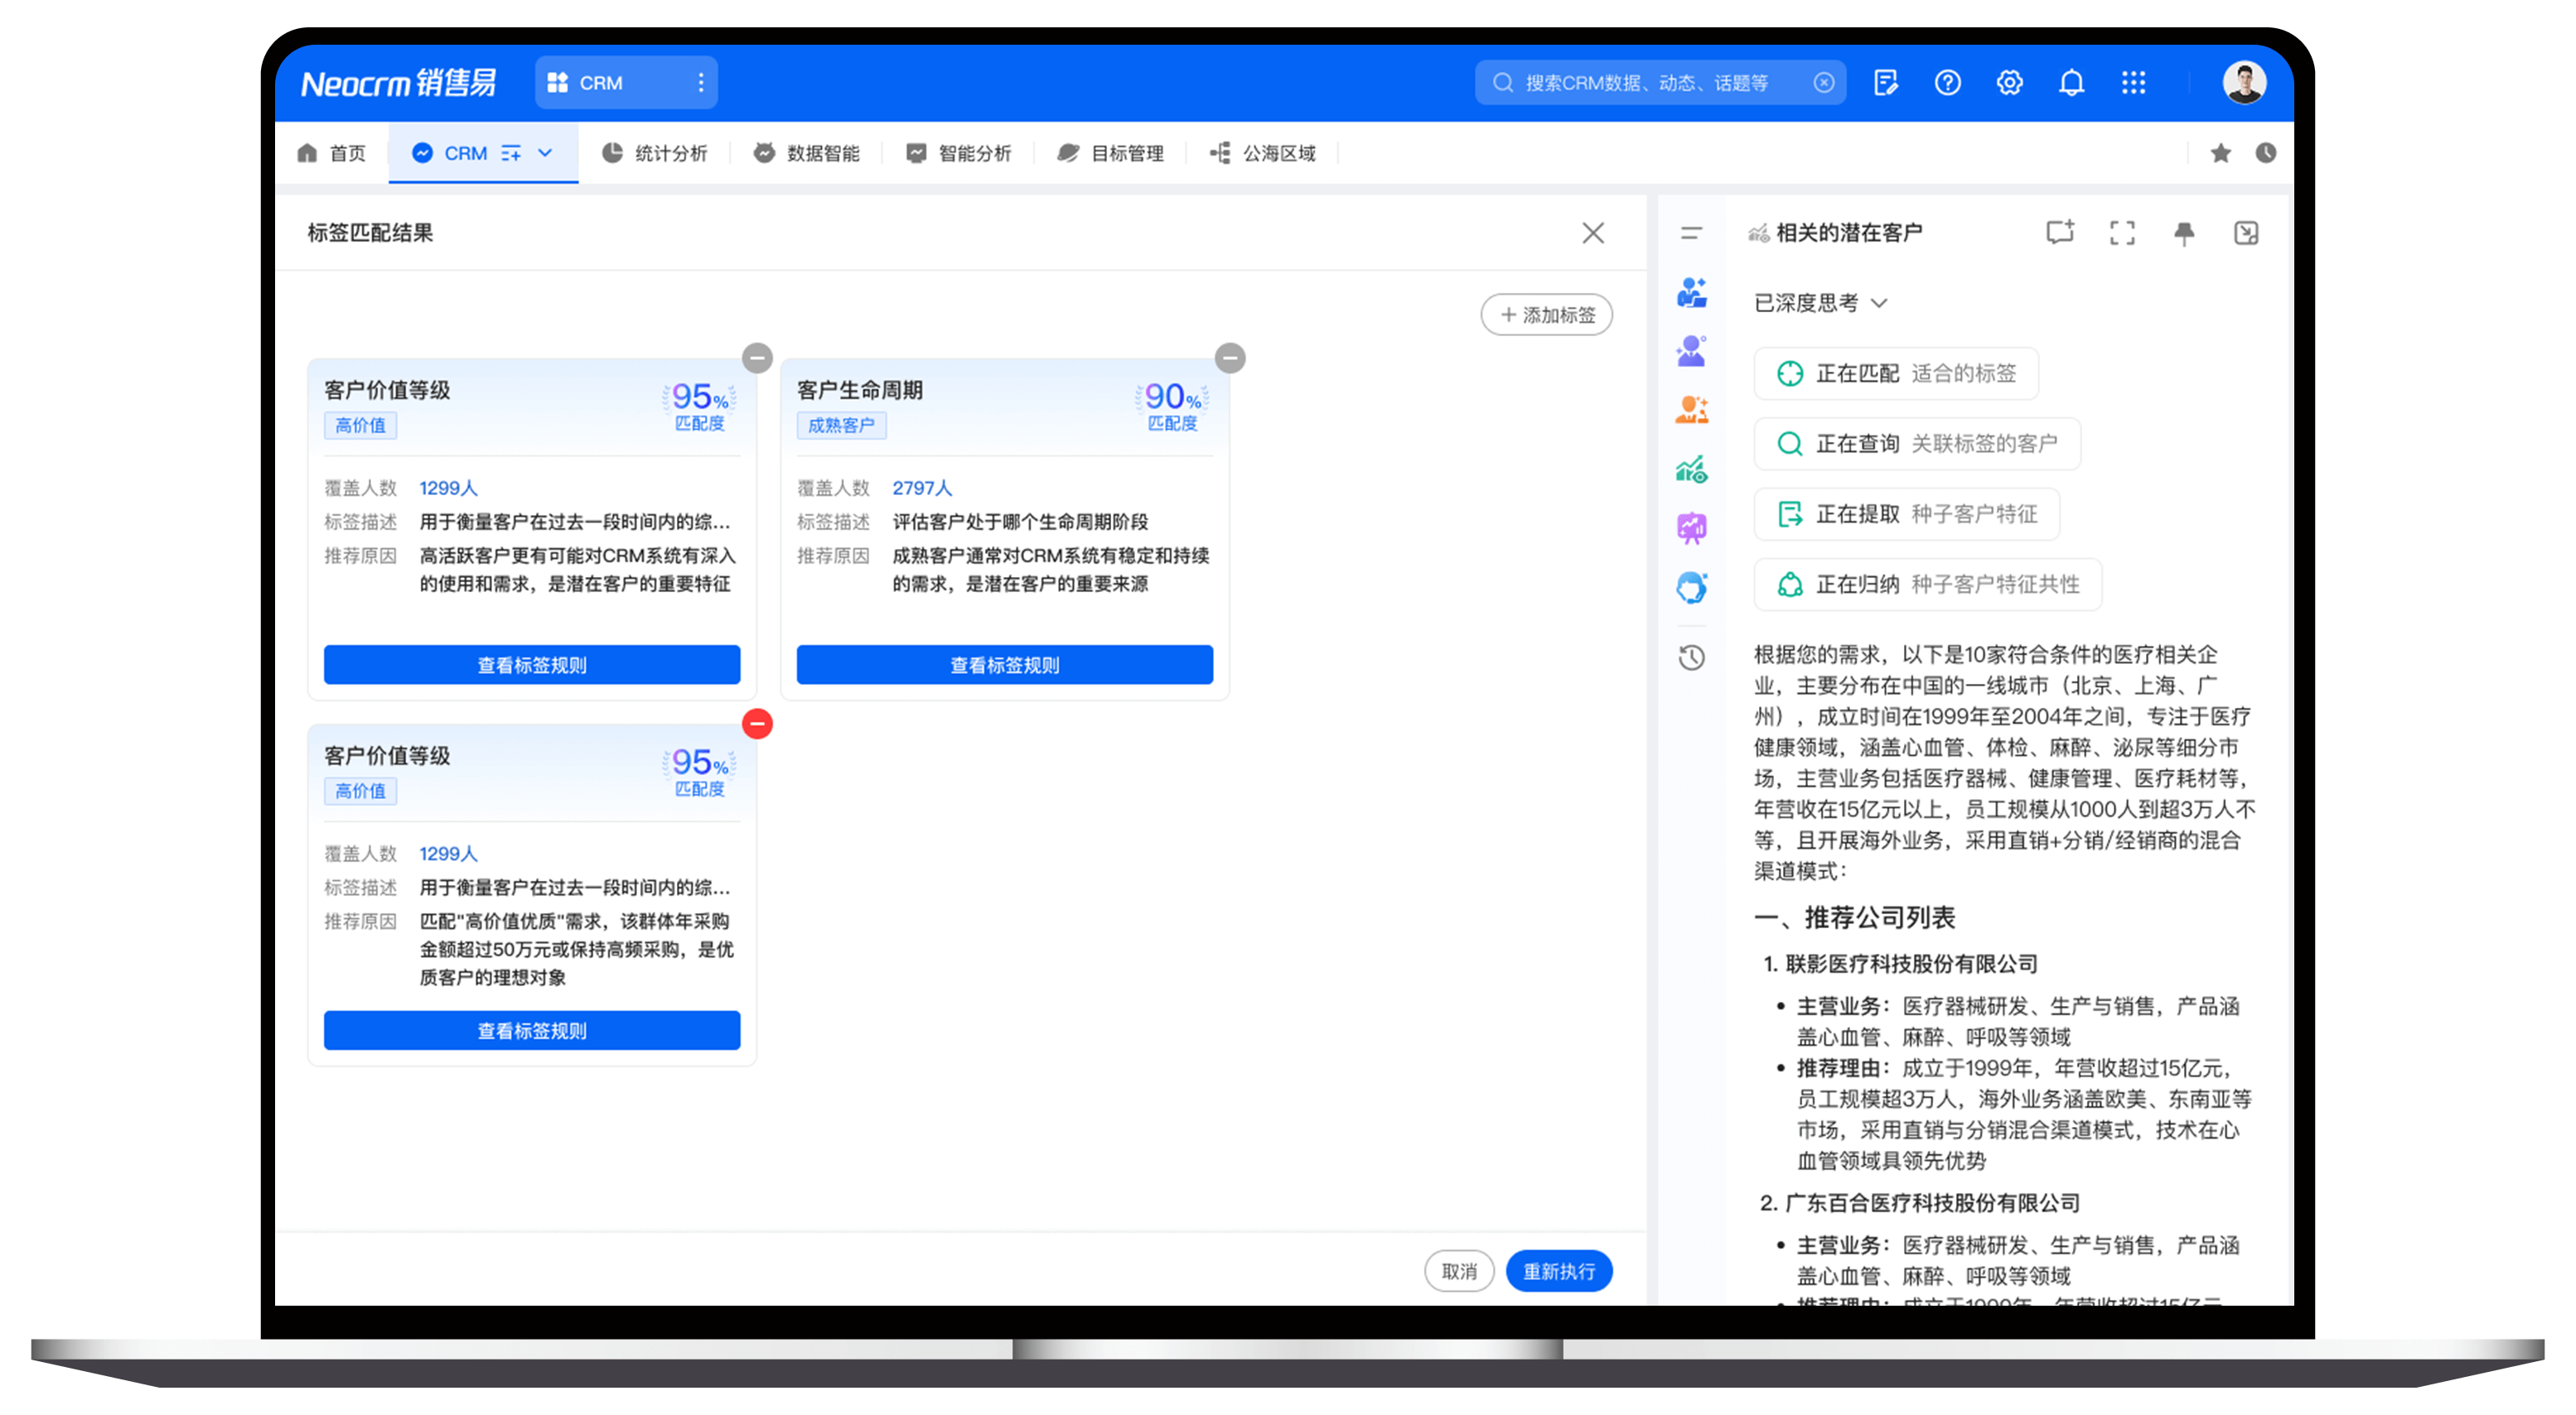
Task: Expand assistant panel to fullscreen
Action: [2122, 233]
